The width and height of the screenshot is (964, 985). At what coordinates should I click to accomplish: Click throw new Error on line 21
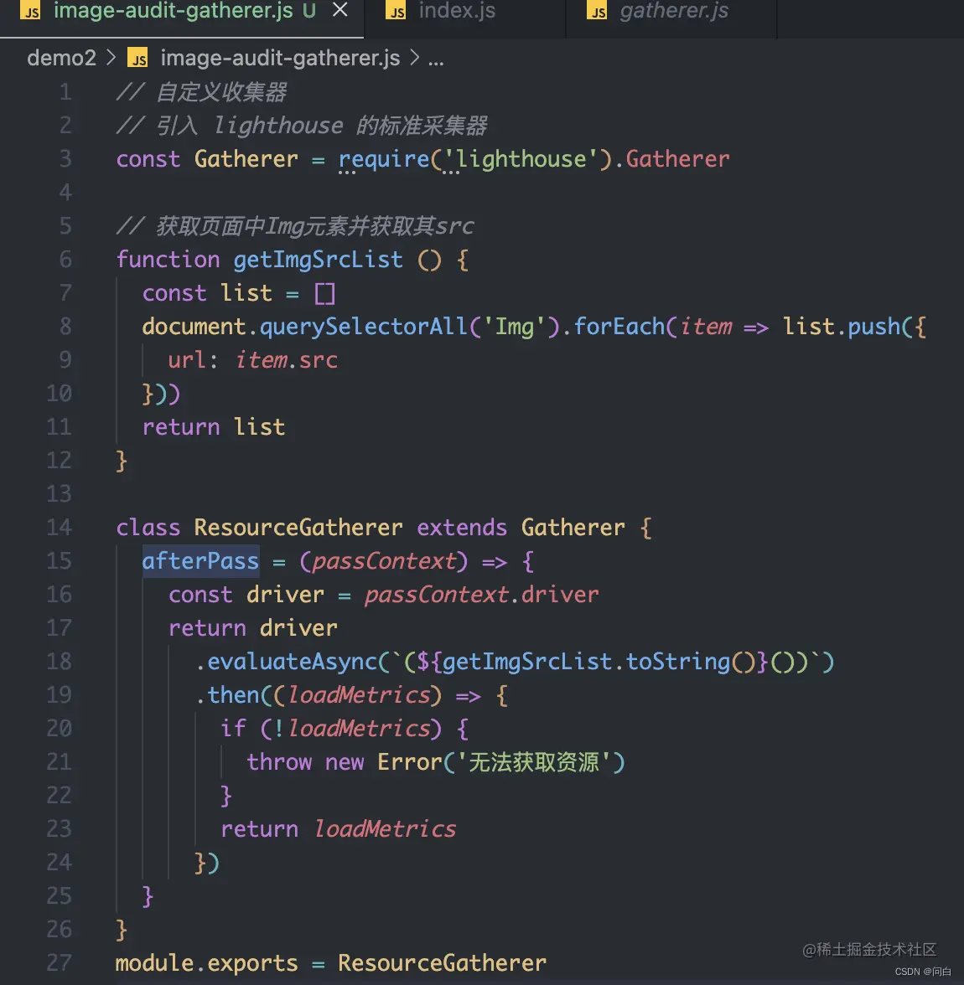(345, 762)
